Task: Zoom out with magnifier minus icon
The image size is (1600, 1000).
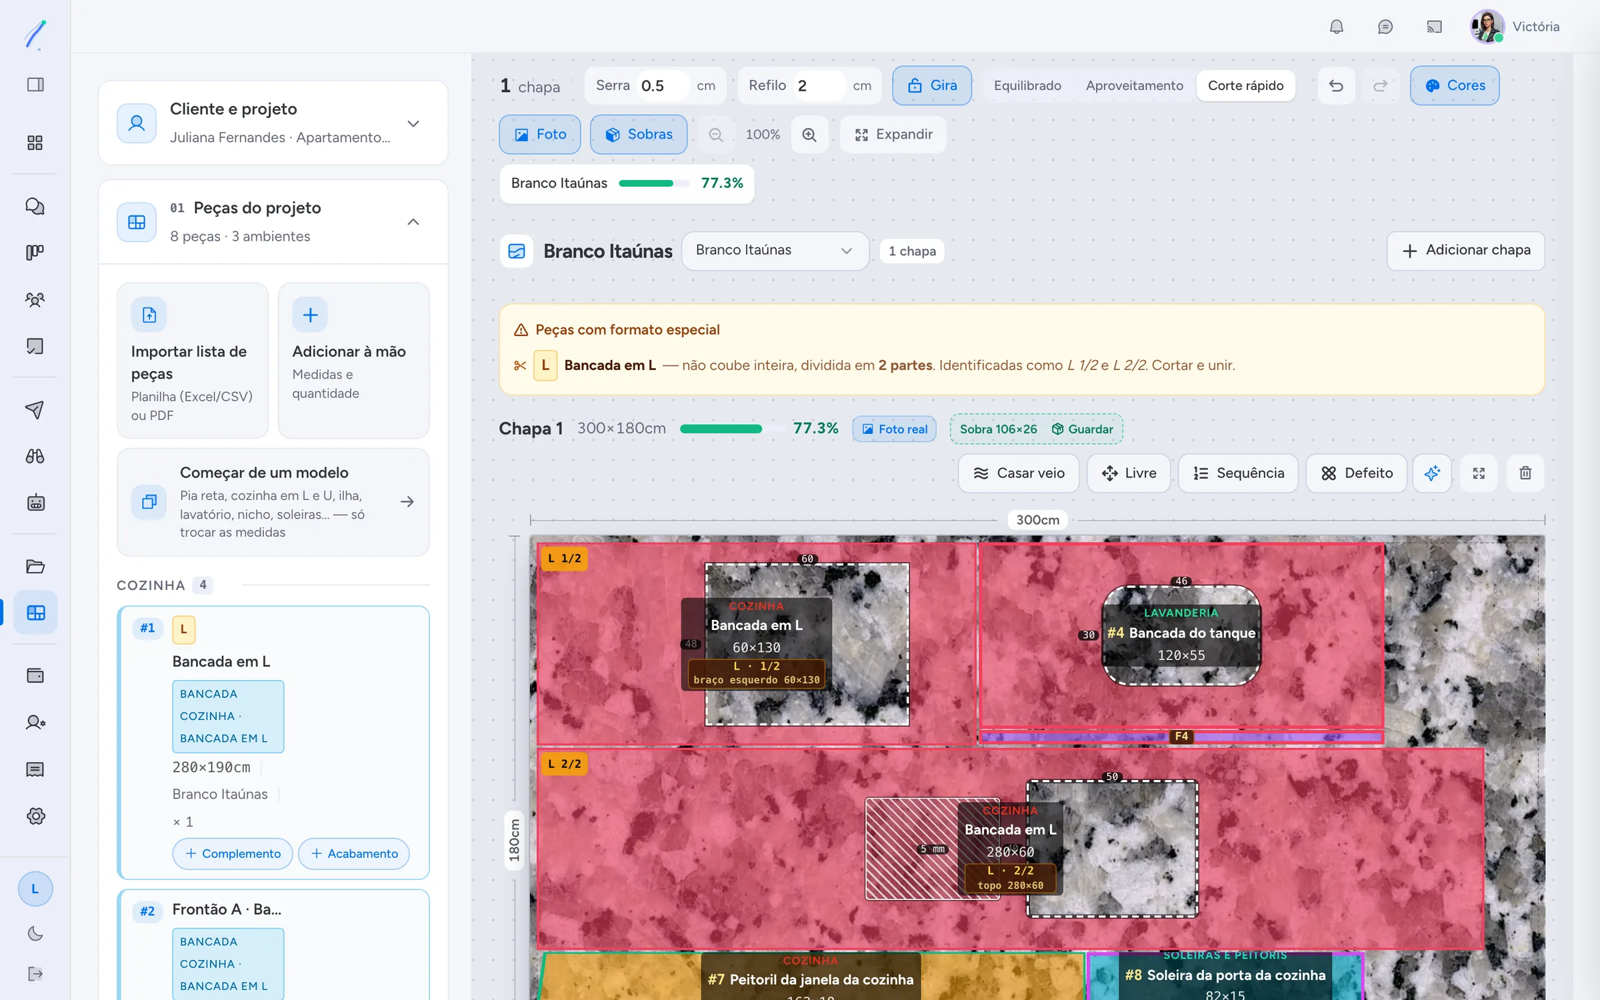Action: coord(716,135)
